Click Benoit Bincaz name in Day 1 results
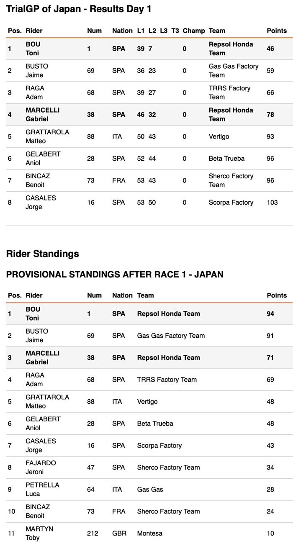The width and height of the screenshot is (293, 544). [38, 180]
